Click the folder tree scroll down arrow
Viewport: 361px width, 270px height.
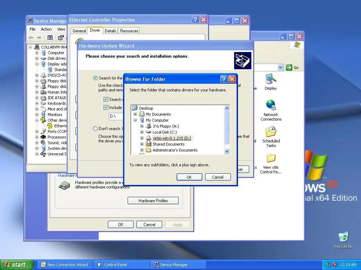(227, 151)
